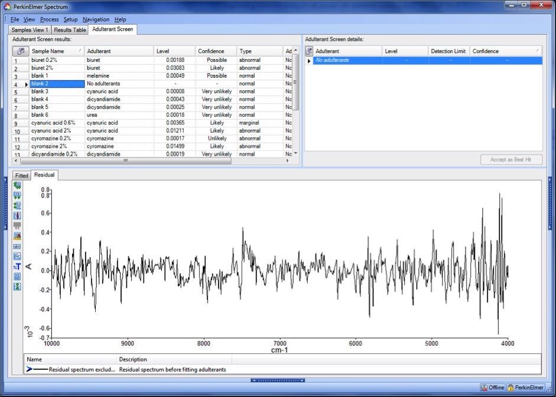Click the horizontal scroll left arrow
The width and height of the screenshot is (556, 397).
tap(15, 161)
